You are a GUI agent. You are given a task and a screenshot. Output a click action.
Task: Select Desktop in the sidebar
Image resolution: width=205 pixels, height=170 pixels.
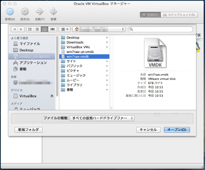[x=32, y=50]
